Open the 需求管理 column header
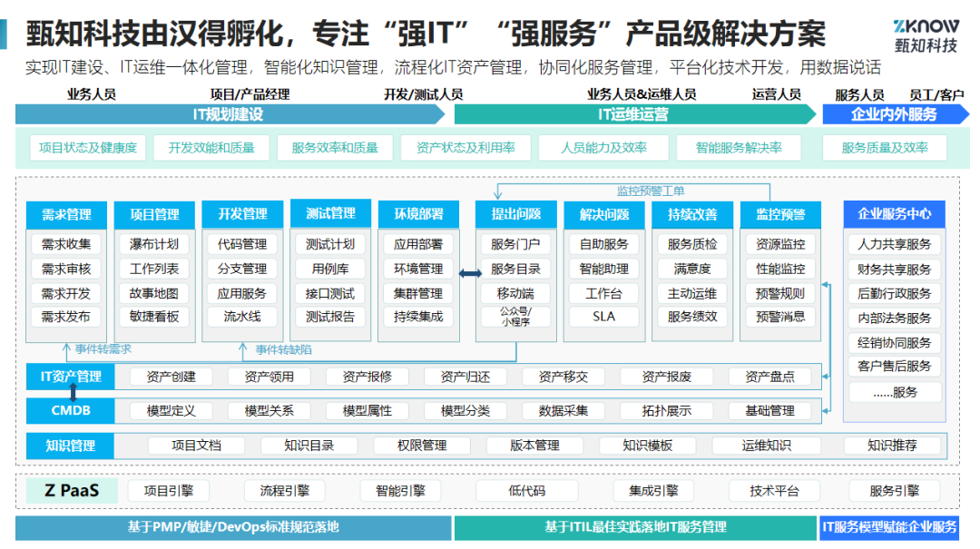The image size is (980, 549). [66, 214]
